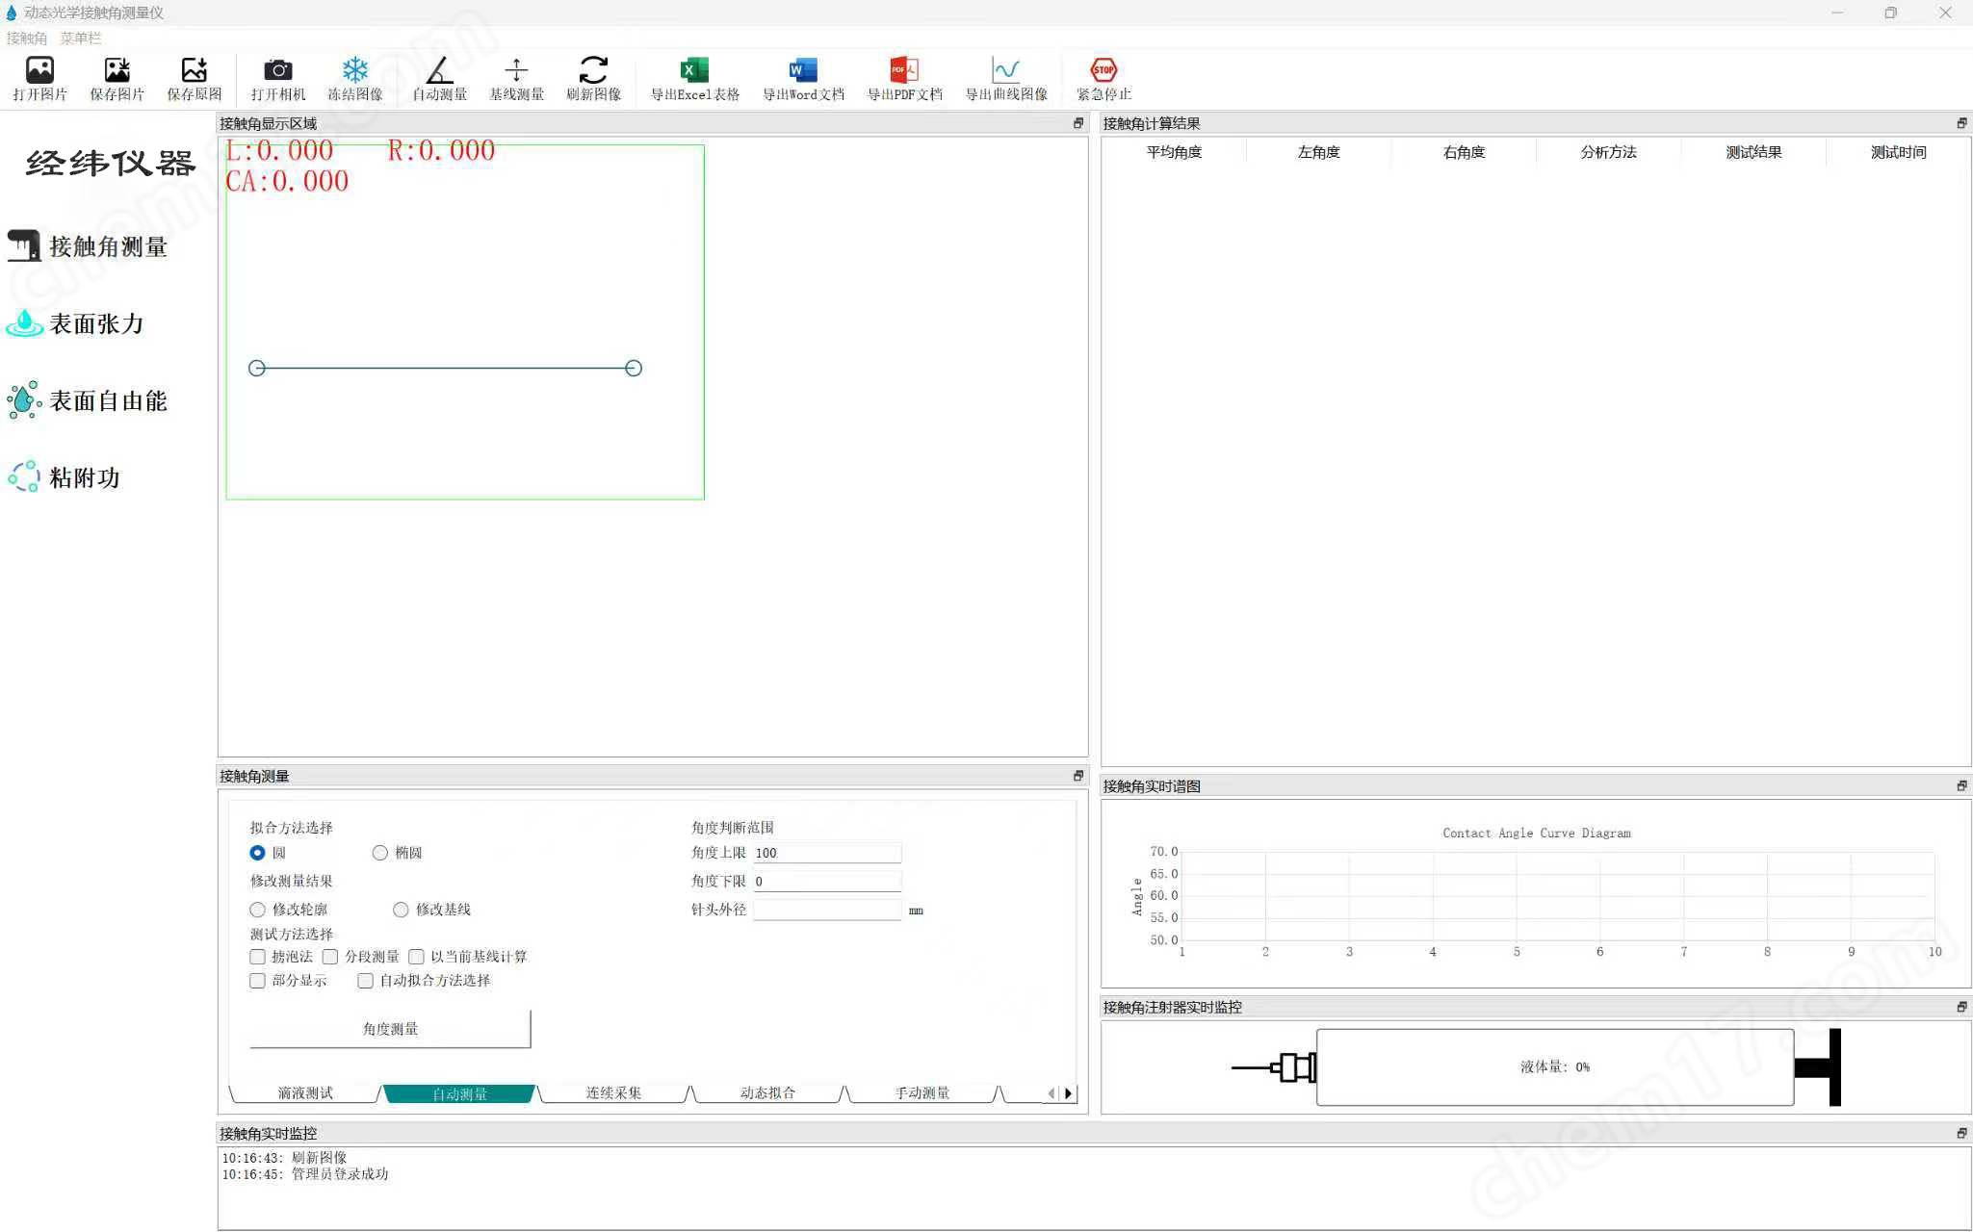Open the 菜单栏 menu
This screenshot has width=1973, height=1232.
(80, 38)
